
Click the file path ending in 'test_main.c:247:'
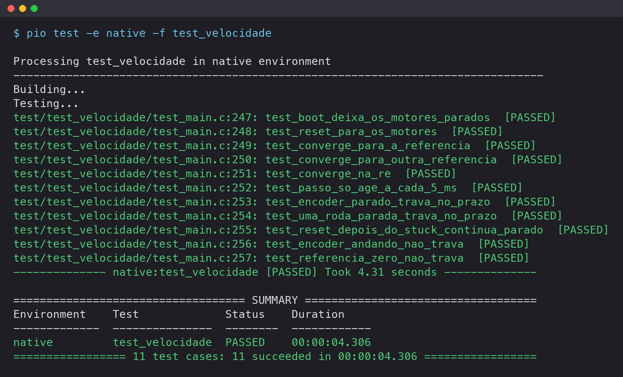pyautogui.click(x=135, y=117)
